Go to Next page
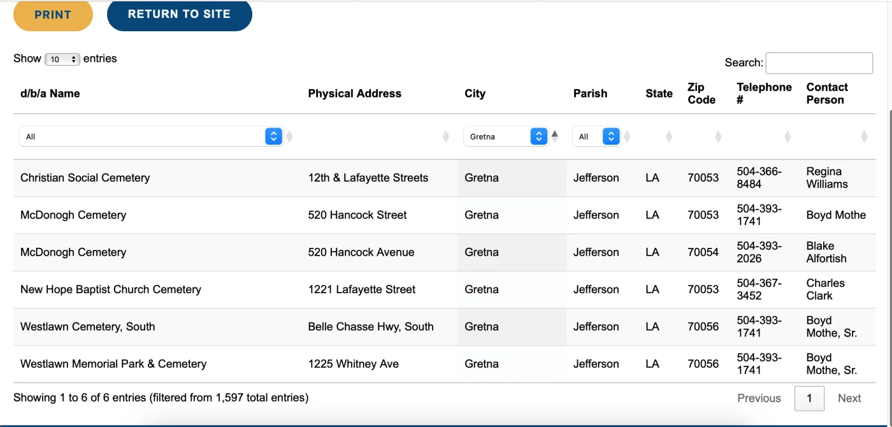Screen dimensions: 892x427 click(849, 398)
